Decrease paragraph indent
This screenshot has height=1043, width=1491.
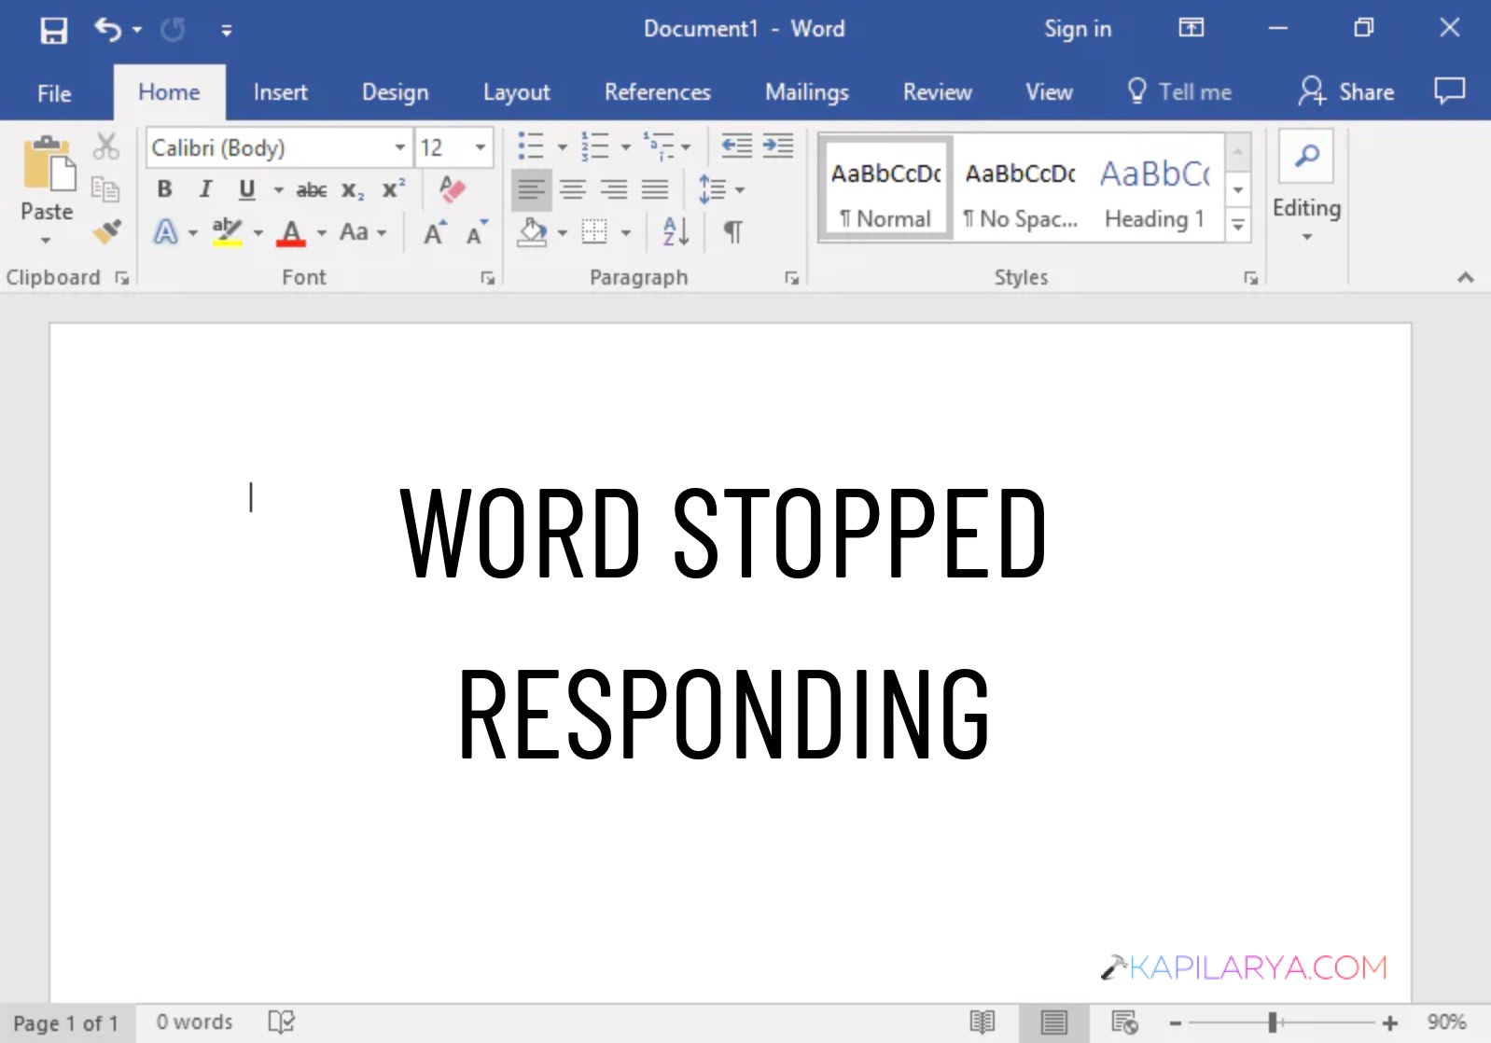pos(737,146)
